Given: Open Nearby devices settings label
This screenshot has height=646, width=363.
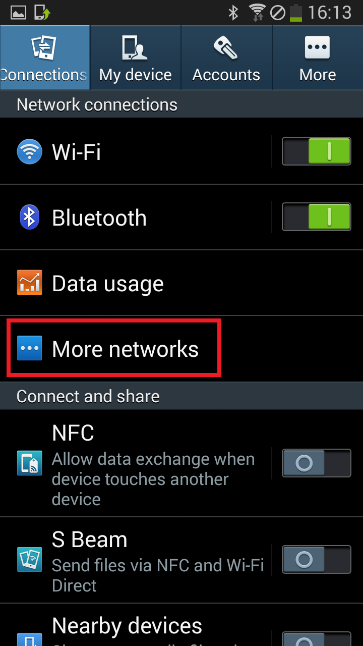Looking at the screenshot, I should point(127,626).
